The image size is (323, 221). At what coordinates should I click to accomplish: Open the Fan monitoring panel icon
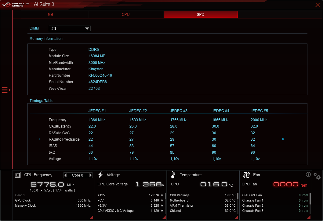(246, 175)
